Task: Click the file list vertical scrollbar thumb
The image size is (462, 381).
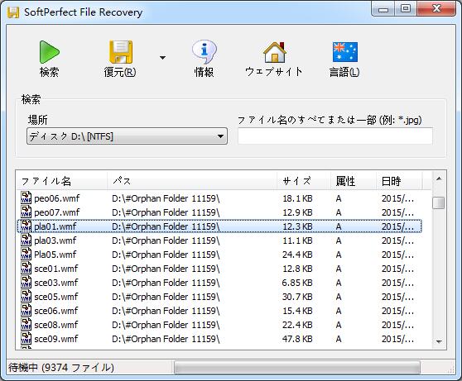Action: click(x=439, y=202)
